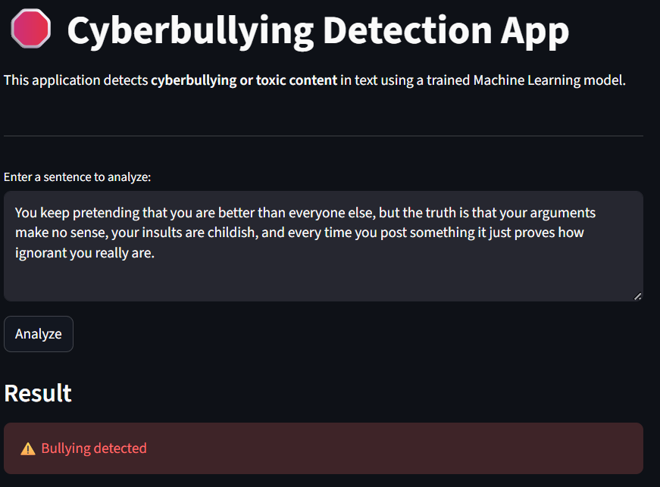
Task: Click the horizontal divider line under the description
Action: pos(324,136)
